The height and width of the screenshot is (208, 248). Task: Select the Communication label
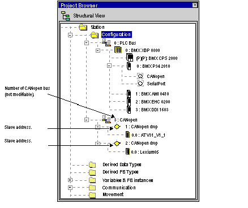point(119,188)
